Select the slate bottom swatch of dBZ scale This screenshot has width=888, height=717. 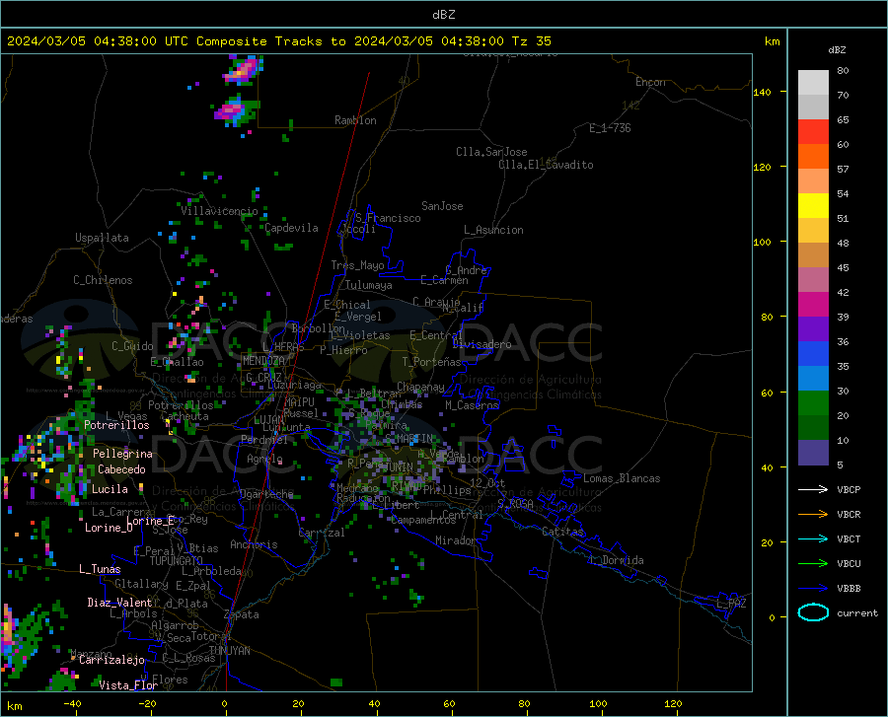pyautogui.click(x=813, y=453)
